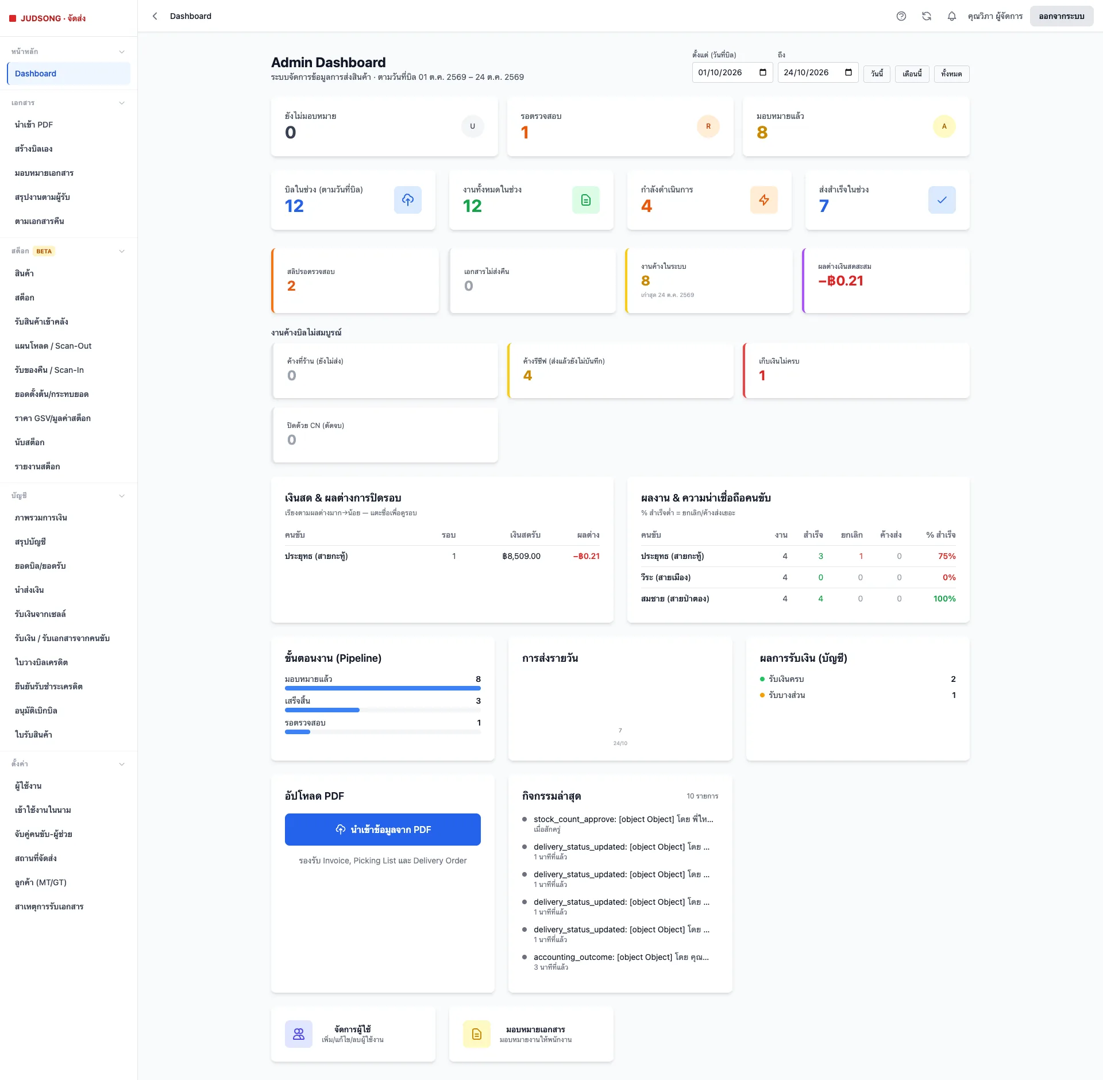Click driver row สมชาย (สายป่าตอง)
This screenshot has width=1103, height=1080.
799,599
